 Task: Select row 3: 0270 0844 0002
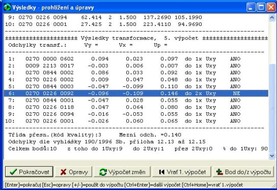[136, 73]
